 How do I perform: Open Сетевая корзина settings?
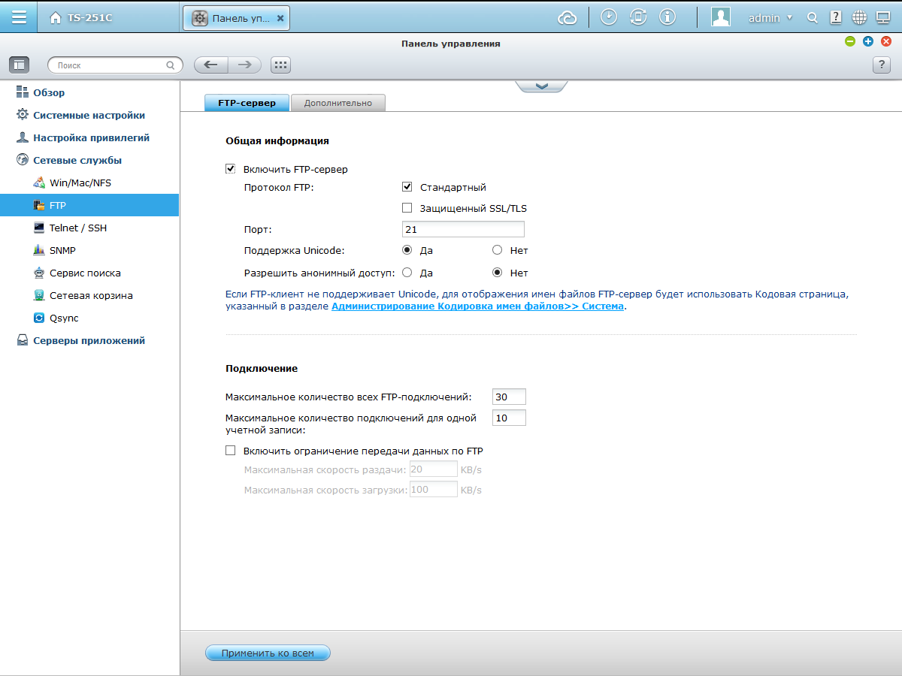pos(91,295)
